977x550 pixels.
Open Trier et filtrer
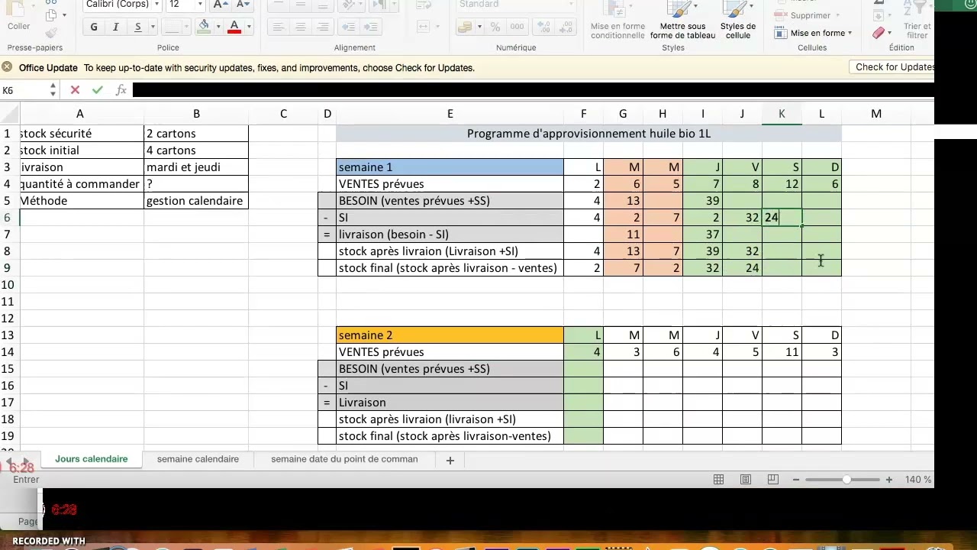[x=917, y=21]
